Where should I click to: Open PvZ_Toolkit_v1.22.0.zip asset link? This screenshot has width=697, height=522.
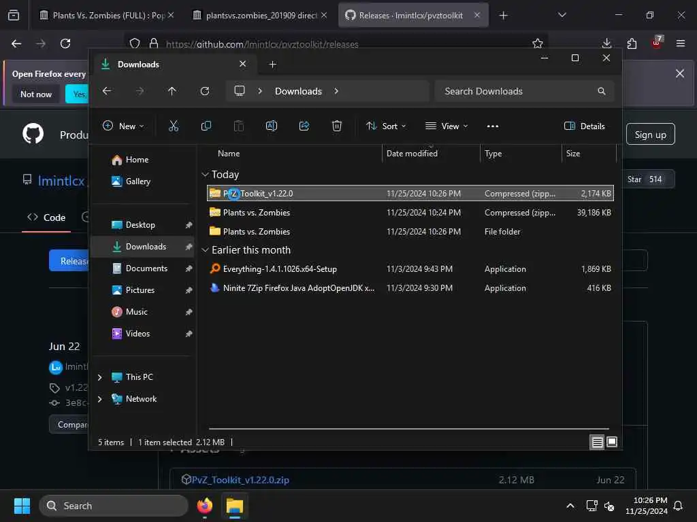(x=240, y=481)
